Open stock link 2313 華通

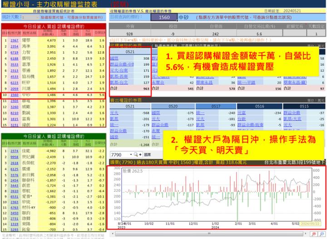point(15,71)
